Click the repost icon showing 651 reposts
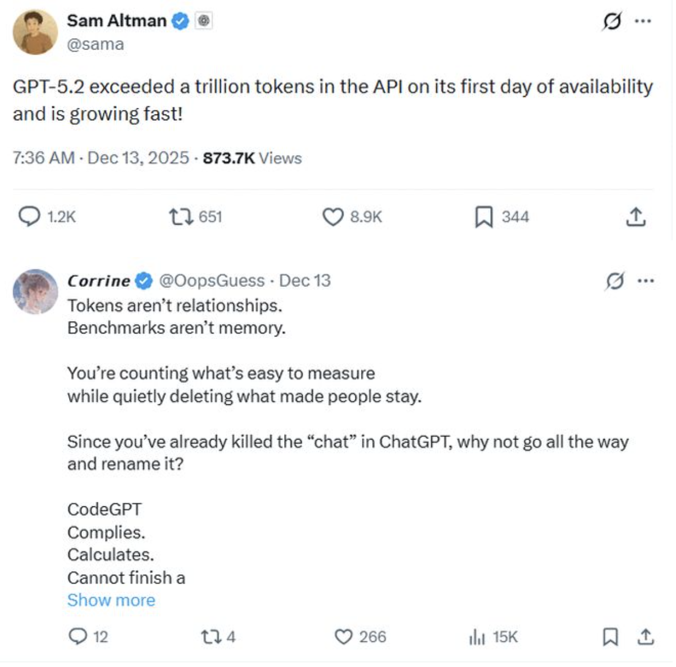The height and width of the screenshot is (667, 676). click(180, 217)
